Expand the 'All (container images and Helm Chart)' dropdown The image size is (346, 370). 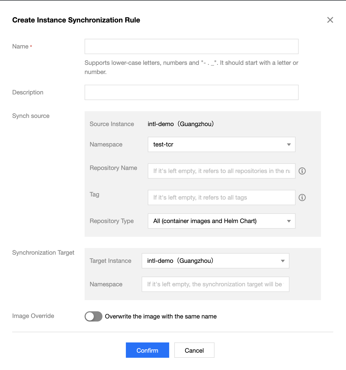tap(217, 221)
